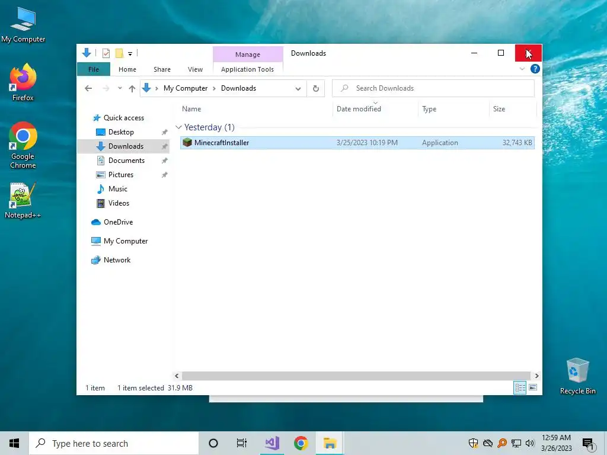Open Cortana from the taskbar
This screenshot has height=455, width=607.
click(213, 443)
